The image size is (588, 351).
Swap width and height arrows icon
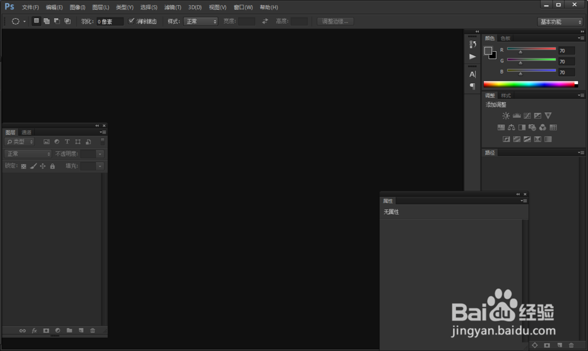pyautogui.click(x=265, y=21)
